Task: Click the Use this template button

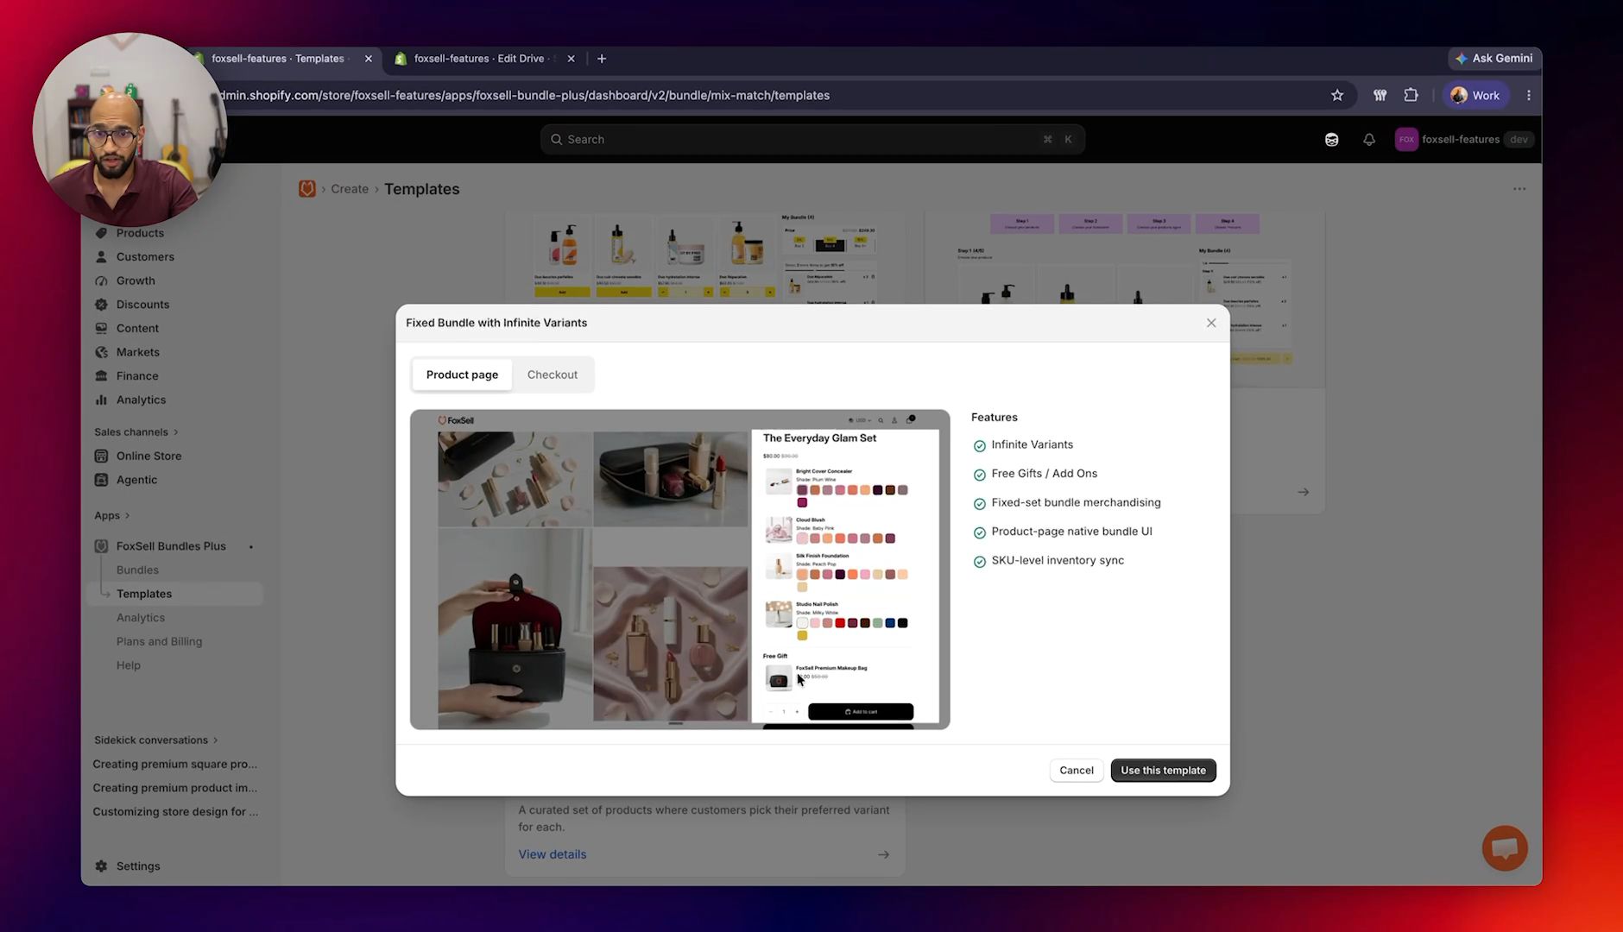Action: click(1163, 770)
